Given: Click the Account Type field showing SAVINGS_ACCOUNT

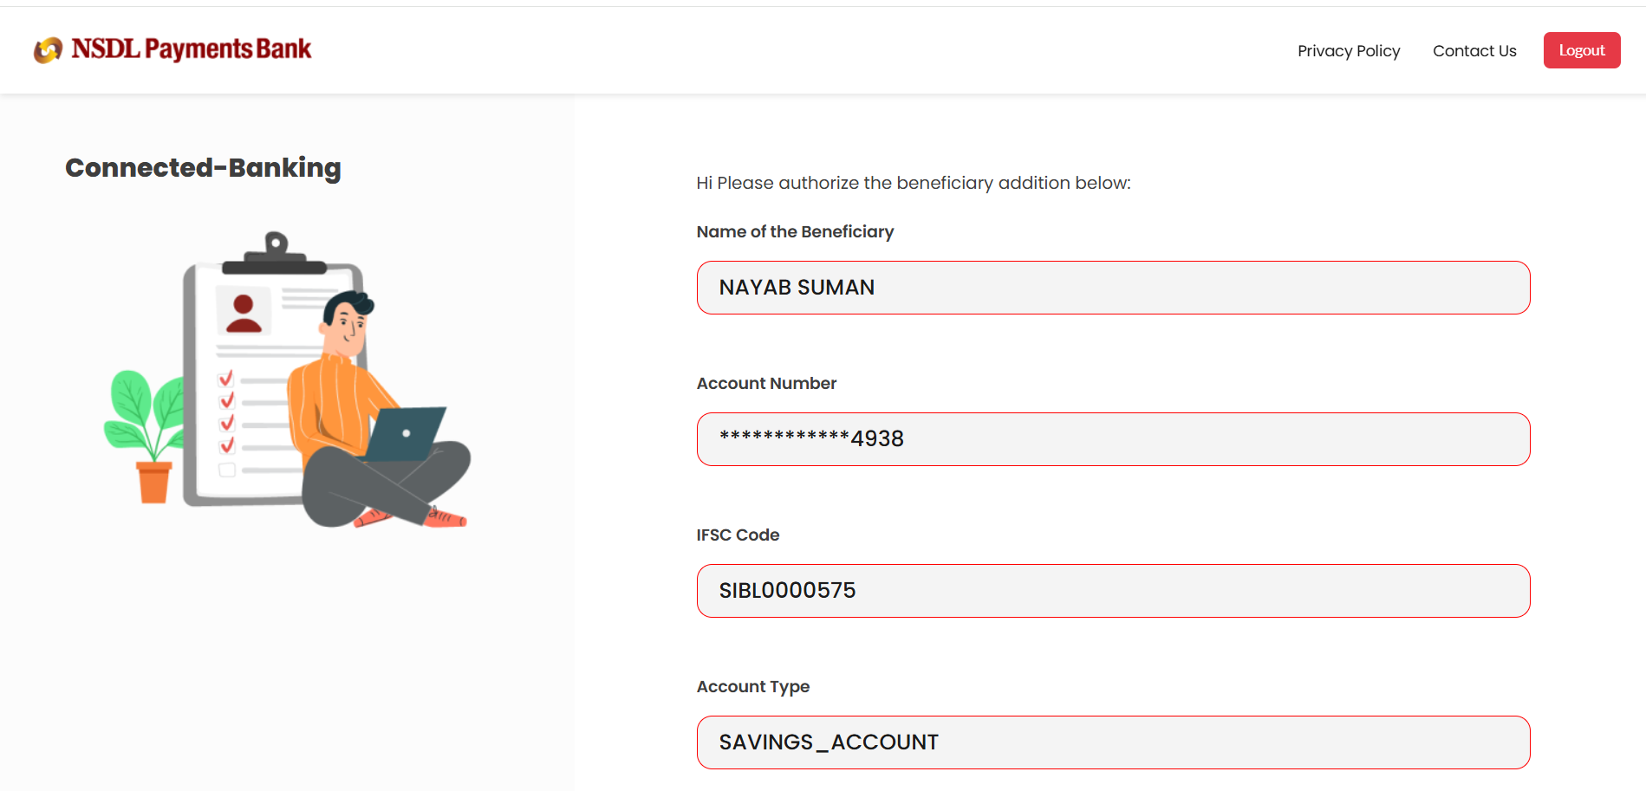Looking at the screenshot, I should point(1113,742).
